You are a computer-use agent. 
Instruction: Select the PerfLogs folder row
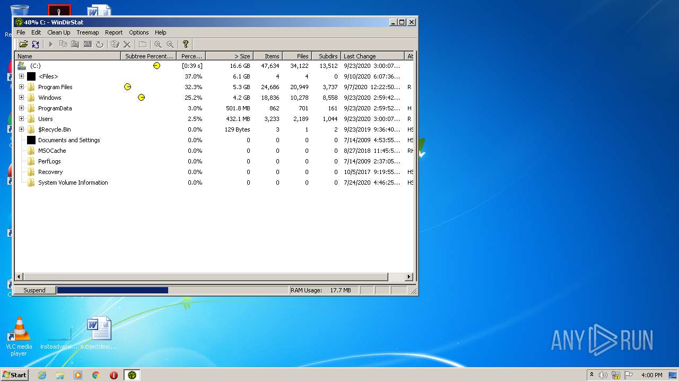(x=214, y=161)
